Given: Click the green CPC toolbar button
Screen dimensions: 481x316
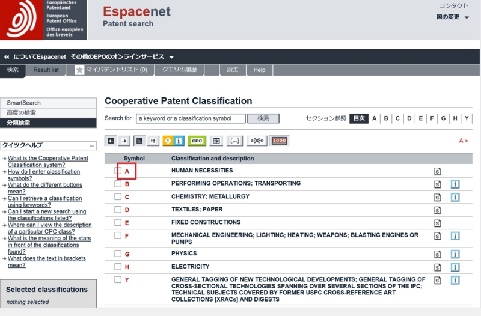Looking at the screenshot, I should (197, 141).
